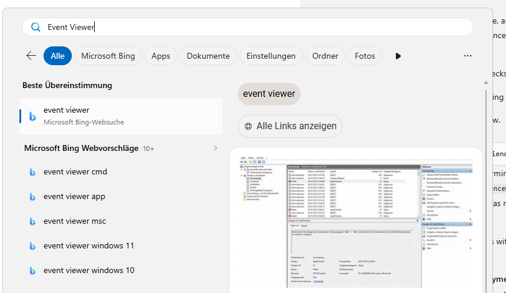Screen dimensions: 506x293
Task: Click the preview pane vertical scrollbar track
Action: tap(486, 190)
